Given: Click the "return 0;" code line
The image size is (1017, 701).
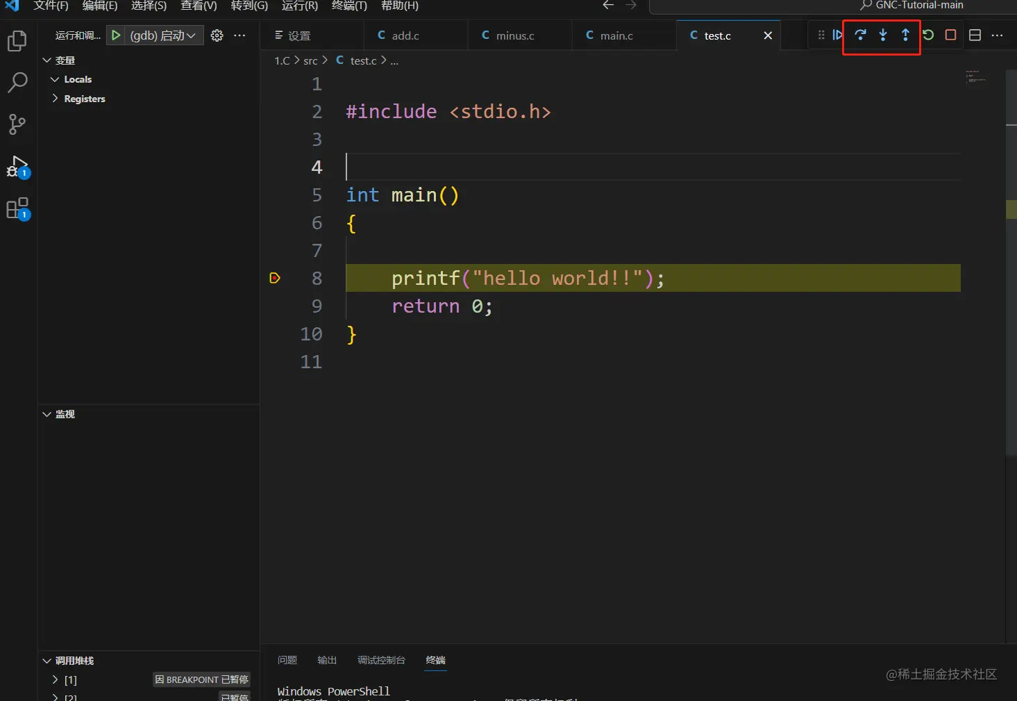Looking at the screenshot, I should point(442,306).
